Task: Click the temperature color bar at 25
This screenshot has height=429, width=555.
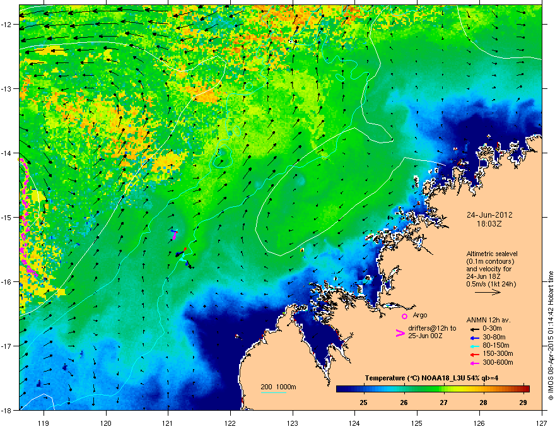Action: (363, 389)
